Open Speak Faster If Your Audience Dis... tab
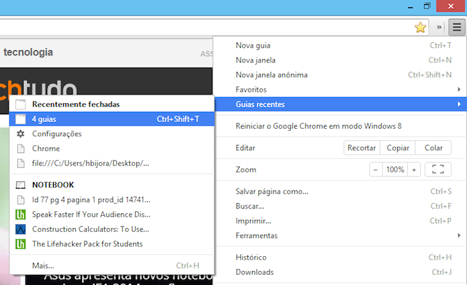Screen dimensions: 467x285 (x=112, y=215)
